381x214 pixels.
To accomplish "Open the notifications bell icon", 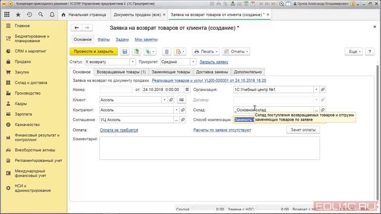I will pos(52,14).
